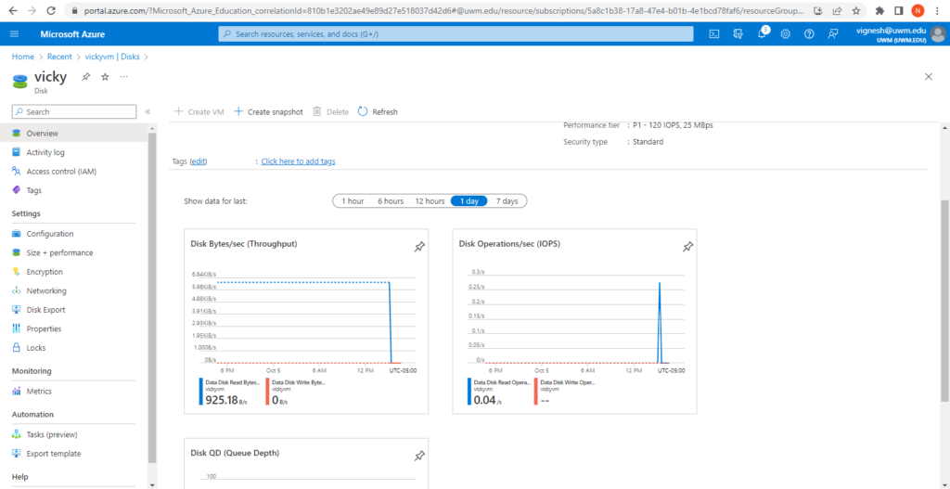The width and height of the screenshot is (950, 489).
Task: Close the vicky disk blade
Action: pos(928,76)
